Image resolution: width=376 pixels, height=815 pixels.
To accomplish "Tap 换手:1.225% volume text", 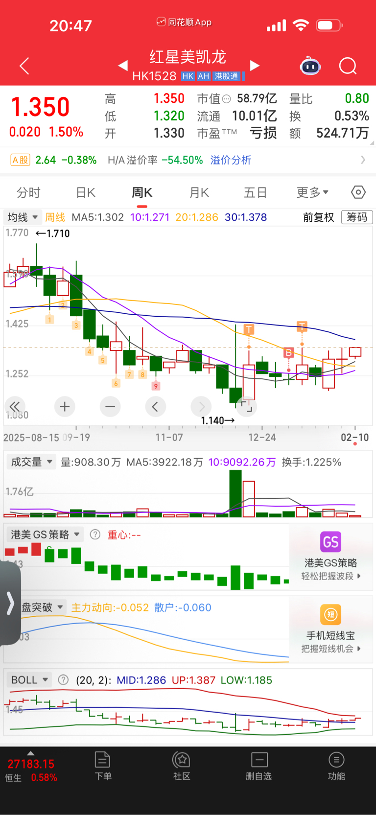I will [311, 462].
